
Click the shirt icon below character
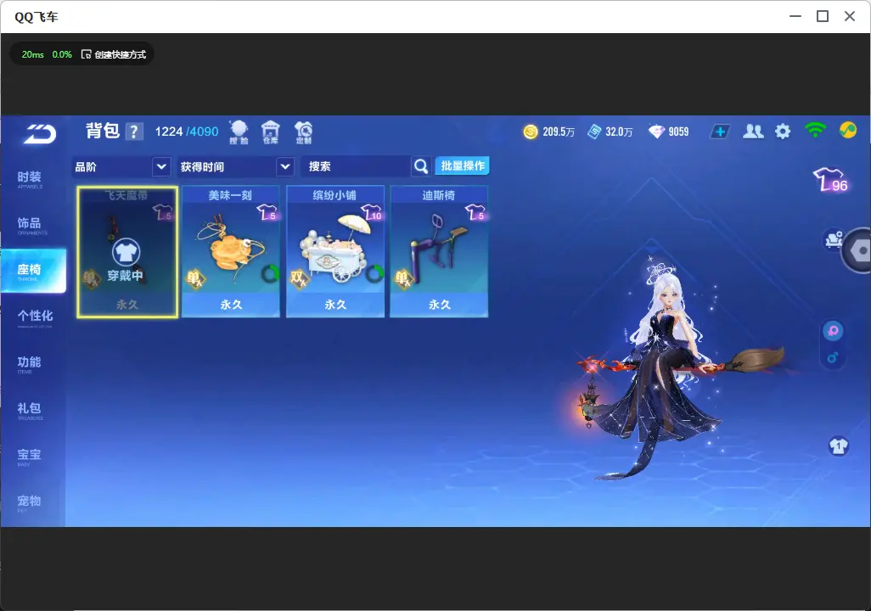coord(838,446)
